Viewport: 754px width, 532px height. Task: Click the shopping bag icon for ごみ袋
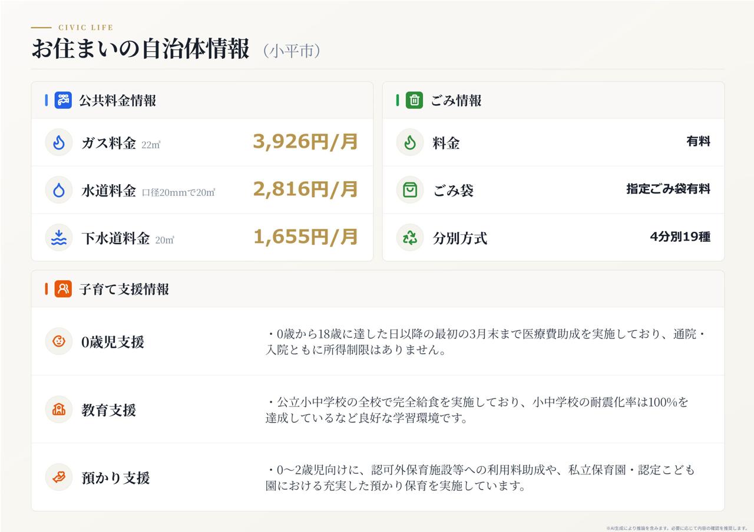(410, 190)
